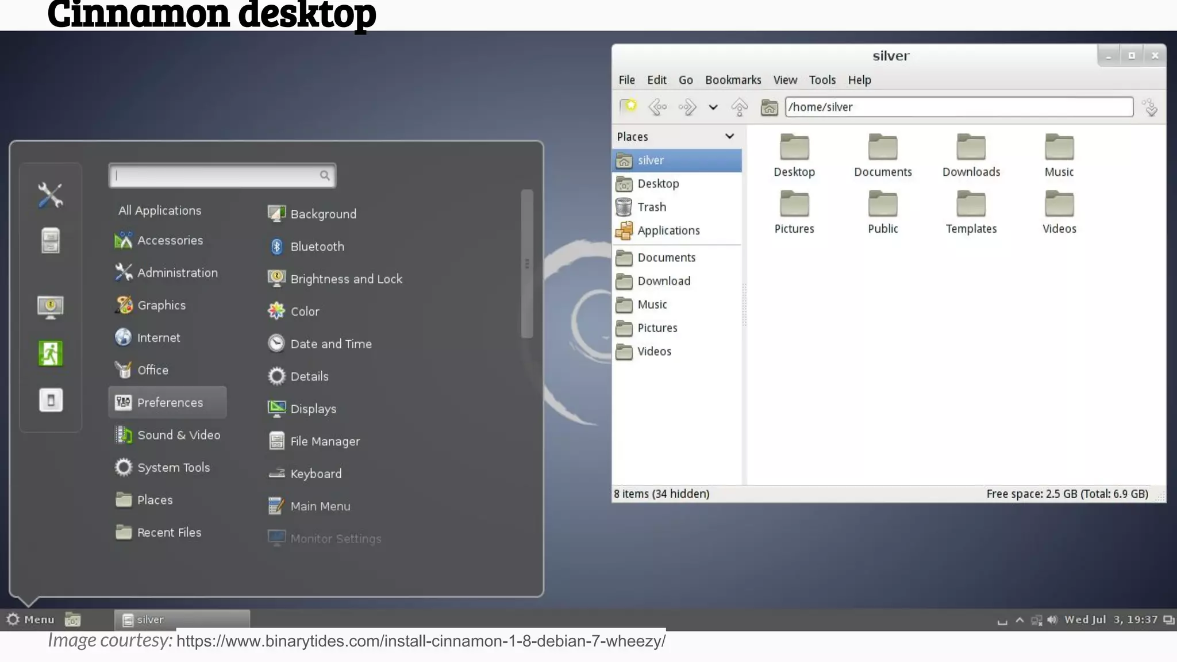The height and width of the screenshot is (662, 1177).
Task: Click the clock Wed Jul 3, 19:37
Action: tap(1111, 619)
